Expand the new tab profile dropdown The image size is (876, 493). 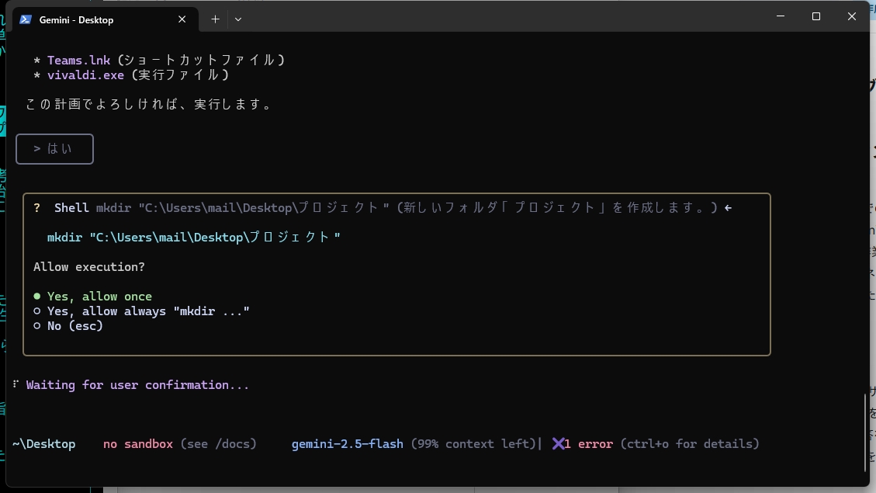click(x=238, y=19)
